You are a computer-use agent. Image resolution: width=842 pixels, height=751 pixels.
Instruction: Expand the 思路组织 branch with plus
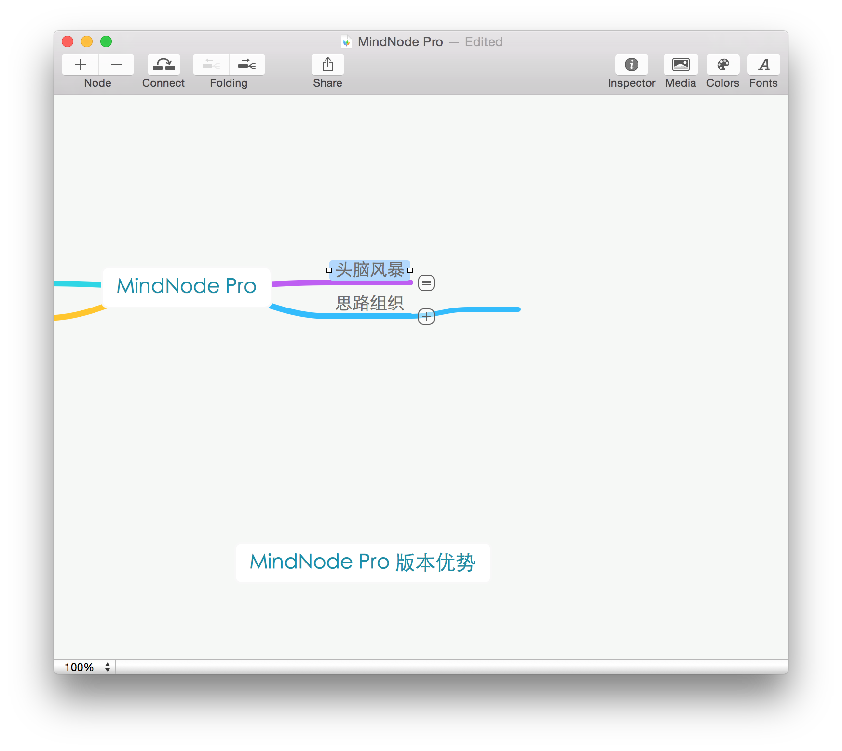pyautogui.click(x=426, y=317)
